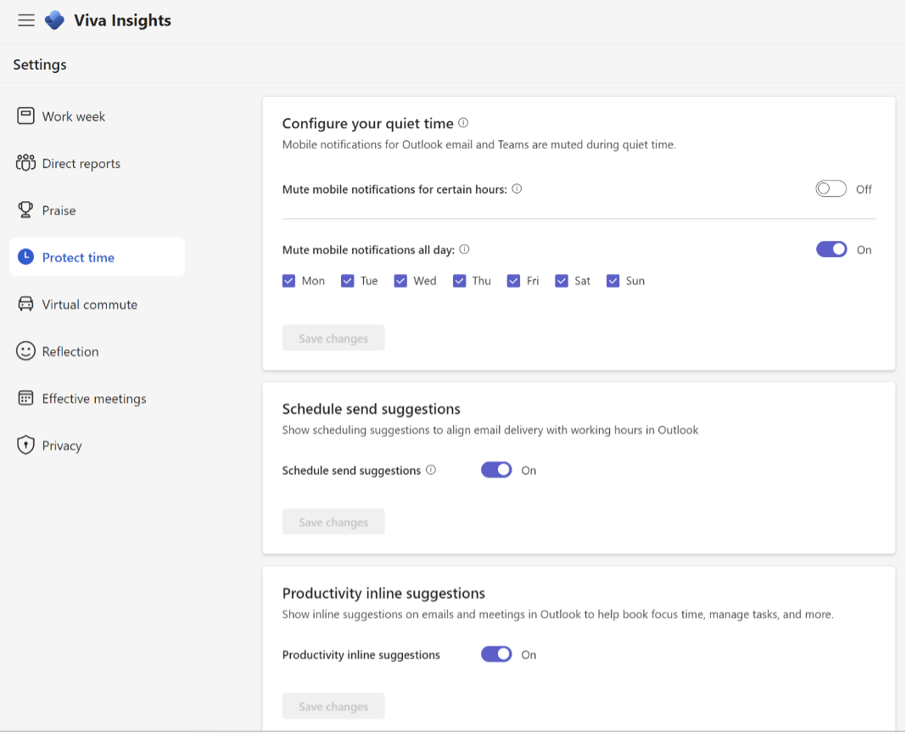Click the Praise trophy icon
Viewport: 906px width, 733px height.
click(25, 210)
